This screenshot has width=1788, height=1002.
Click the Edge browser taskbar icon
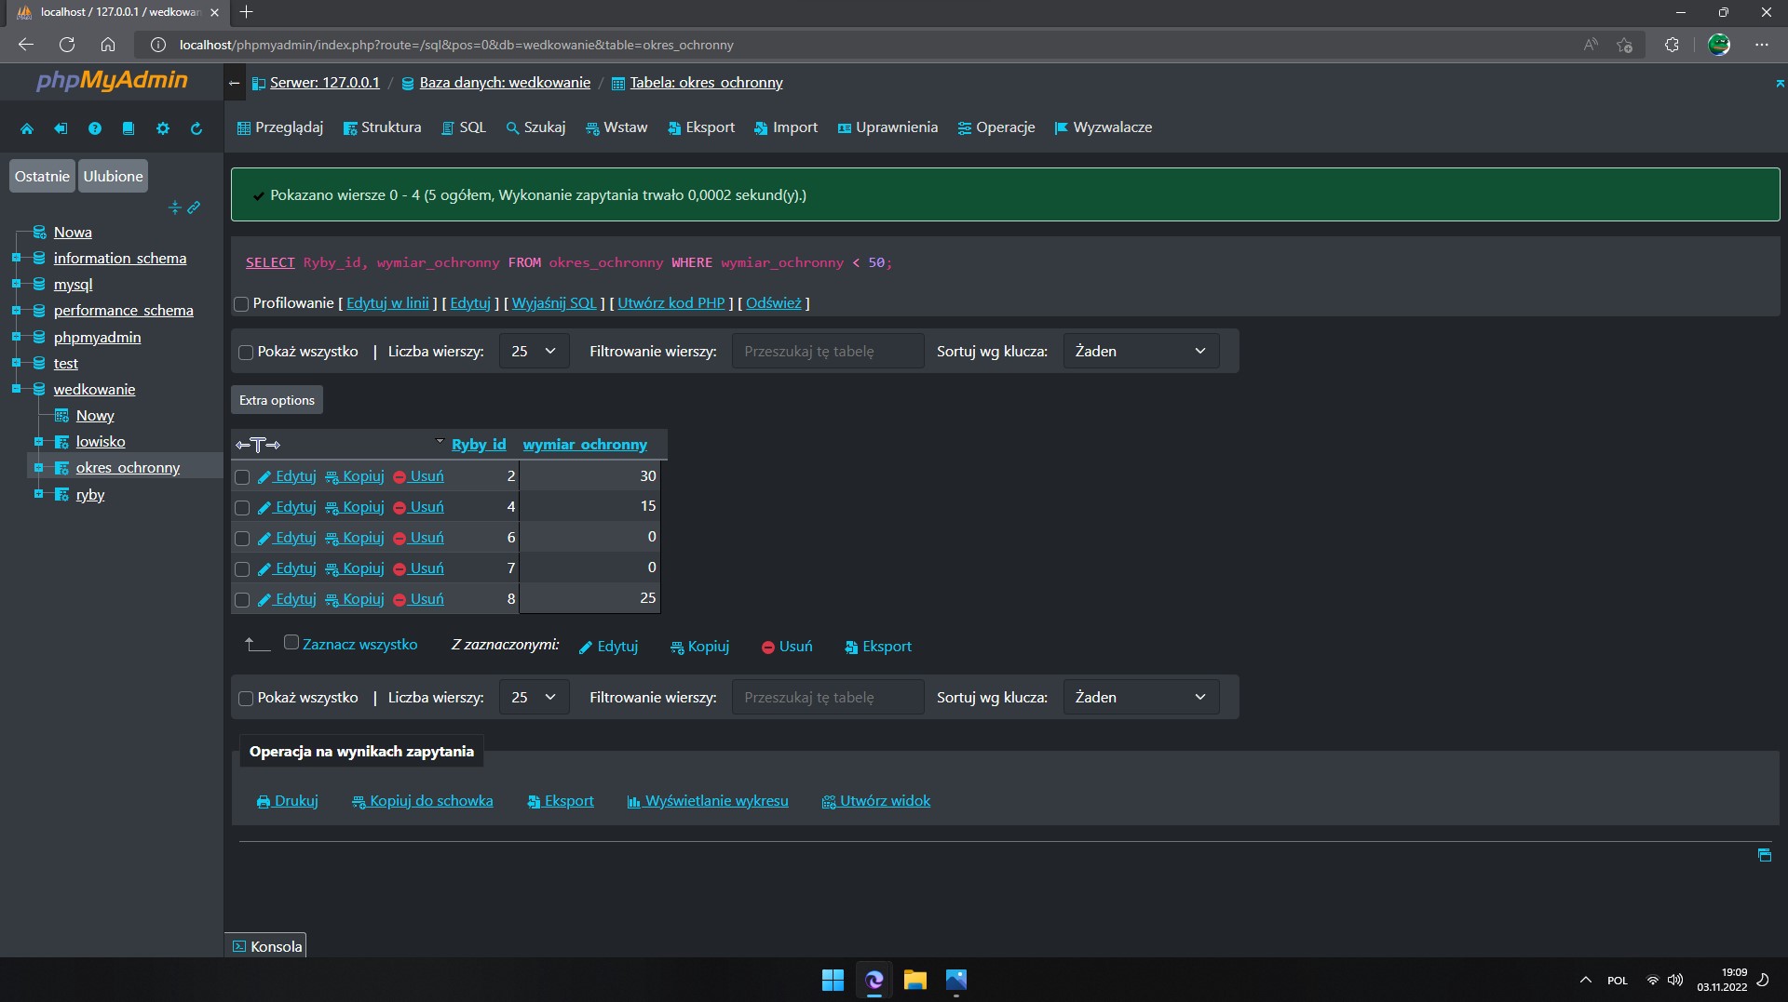[874, 980]
